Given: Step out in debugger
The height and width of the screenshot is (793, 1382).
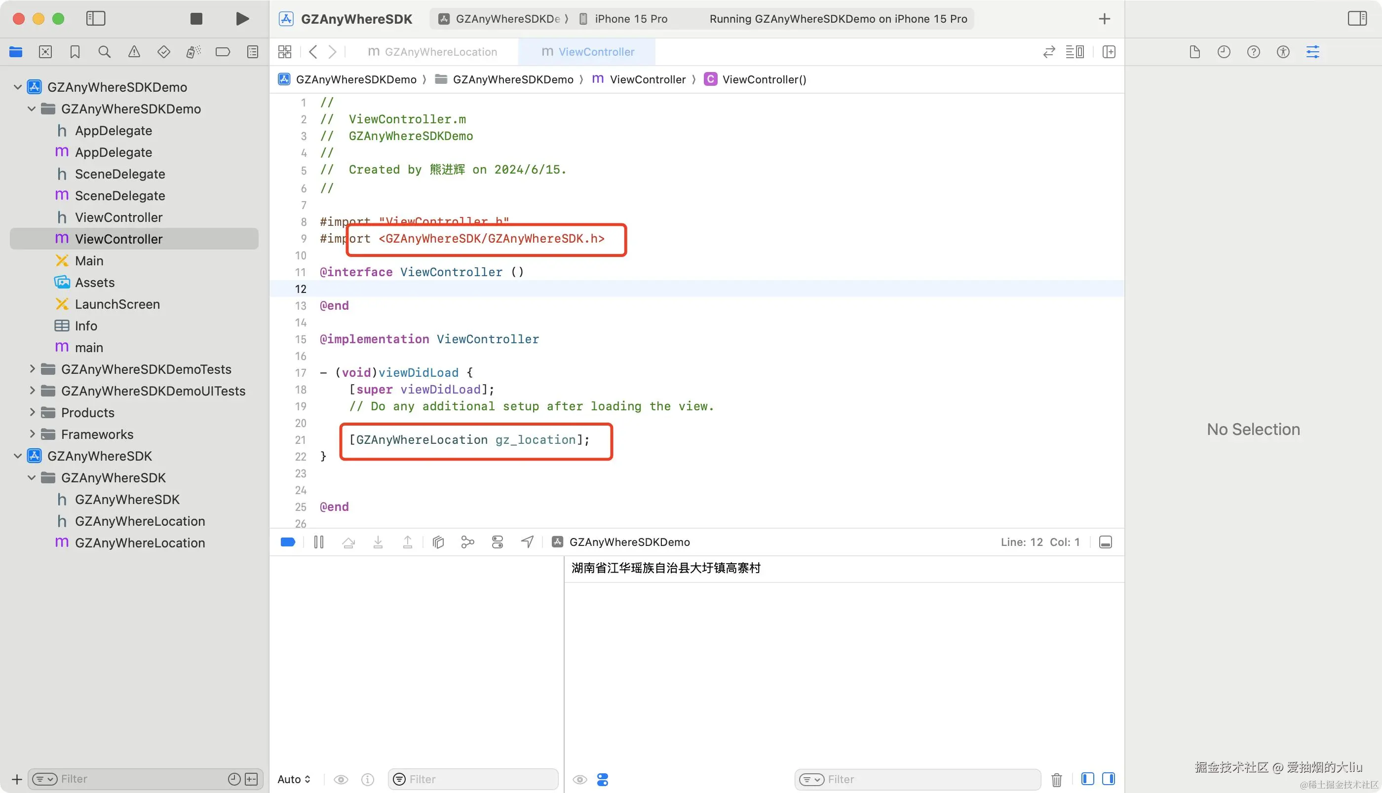Looking at the screenshot, I should click(x=407, y=542).
